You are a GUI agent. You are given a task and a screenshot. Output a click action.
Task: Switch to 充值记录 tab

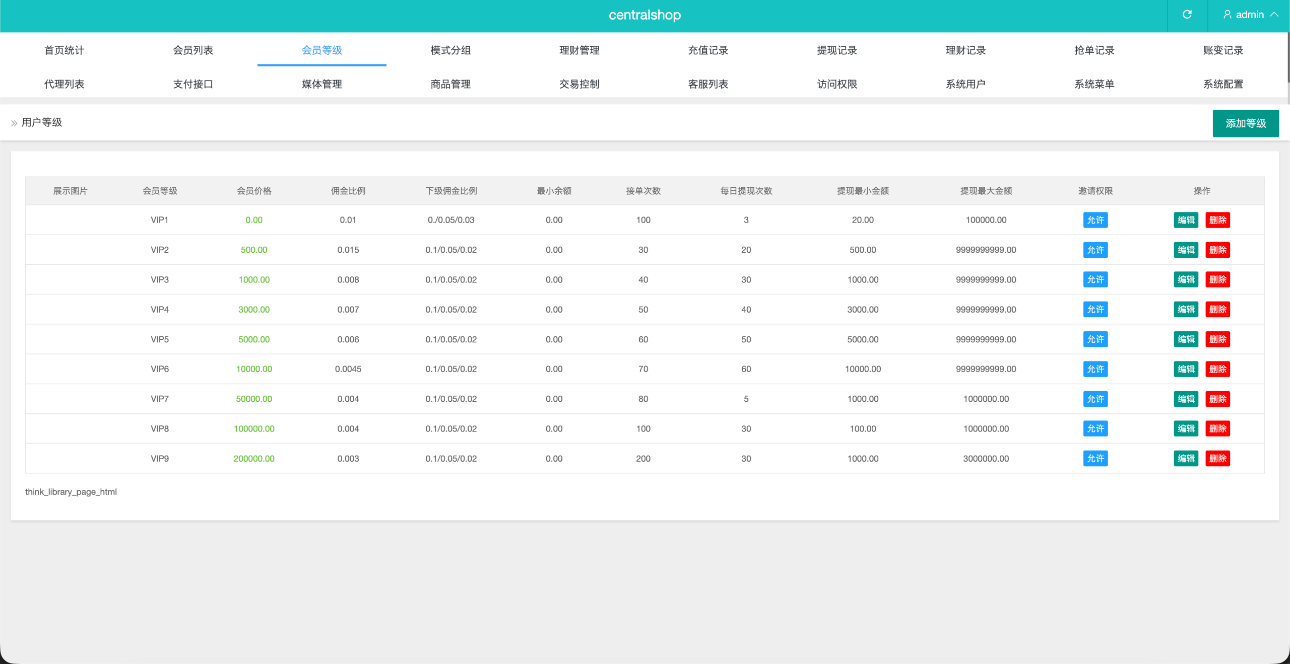708,50
